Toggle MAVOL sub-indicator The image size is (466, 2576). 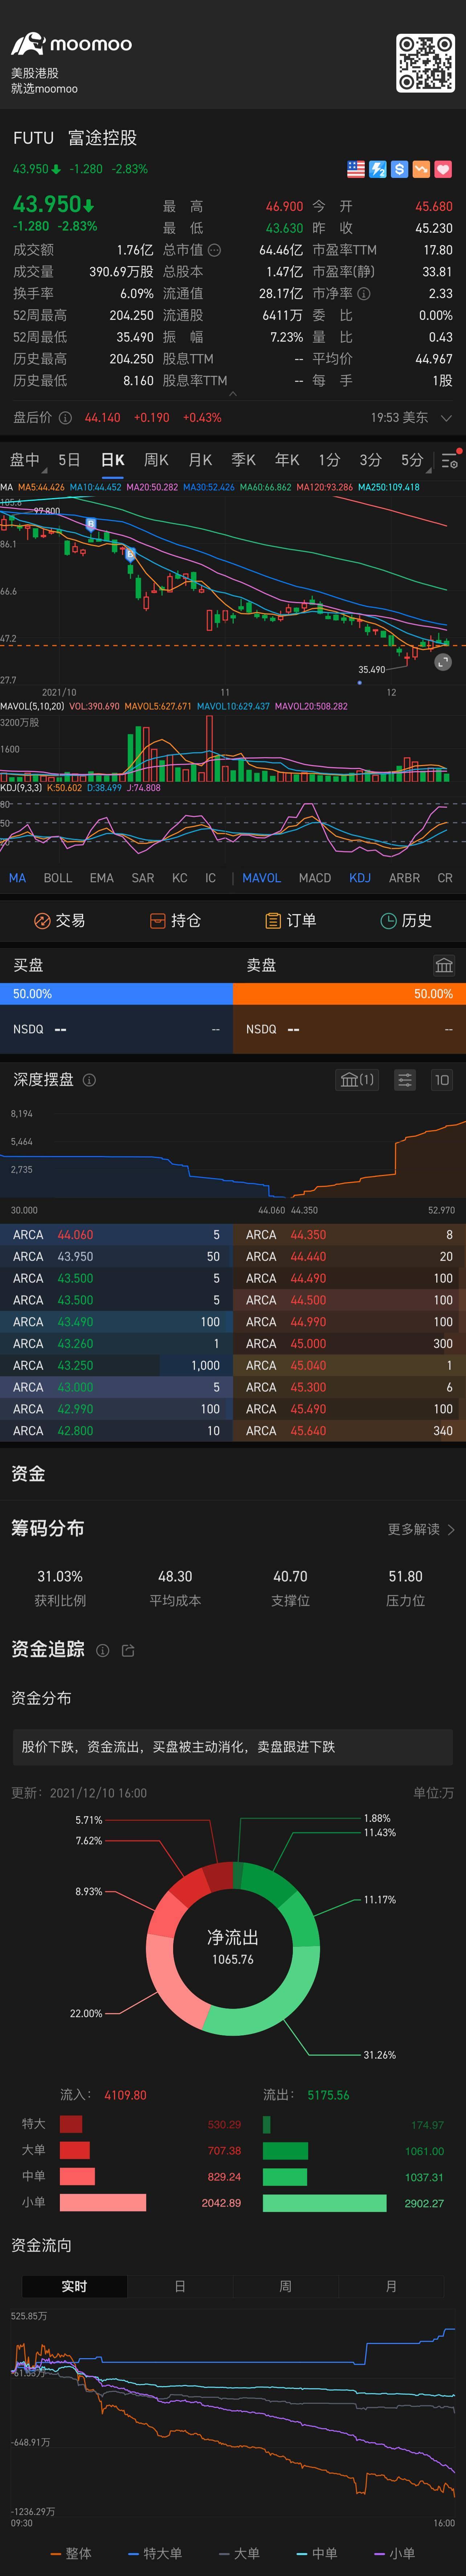point(262,878)
